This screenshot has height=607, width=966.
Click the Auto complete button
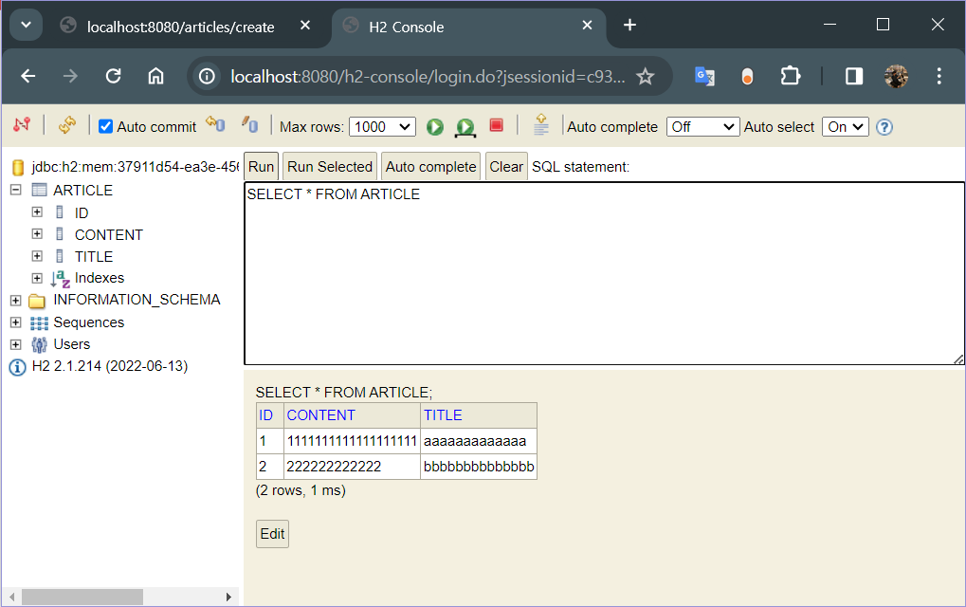[430, 166]
